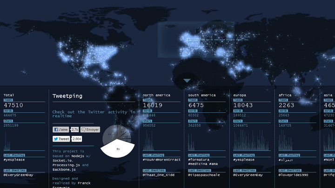
Task: Click south america tweet count 6475
Action: click(196, 105)
